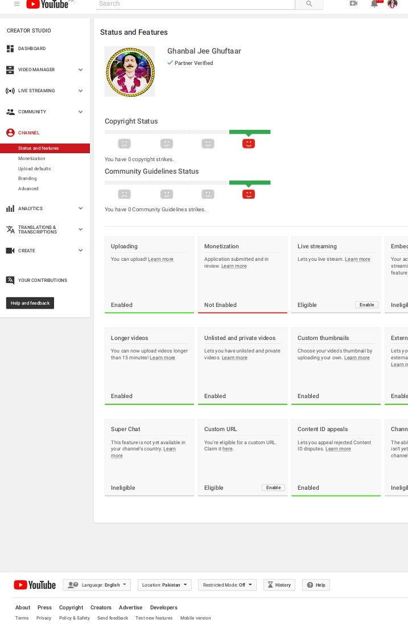
Task: Open Dashboard from the Creator Studio menu
Action: (31, 49)
